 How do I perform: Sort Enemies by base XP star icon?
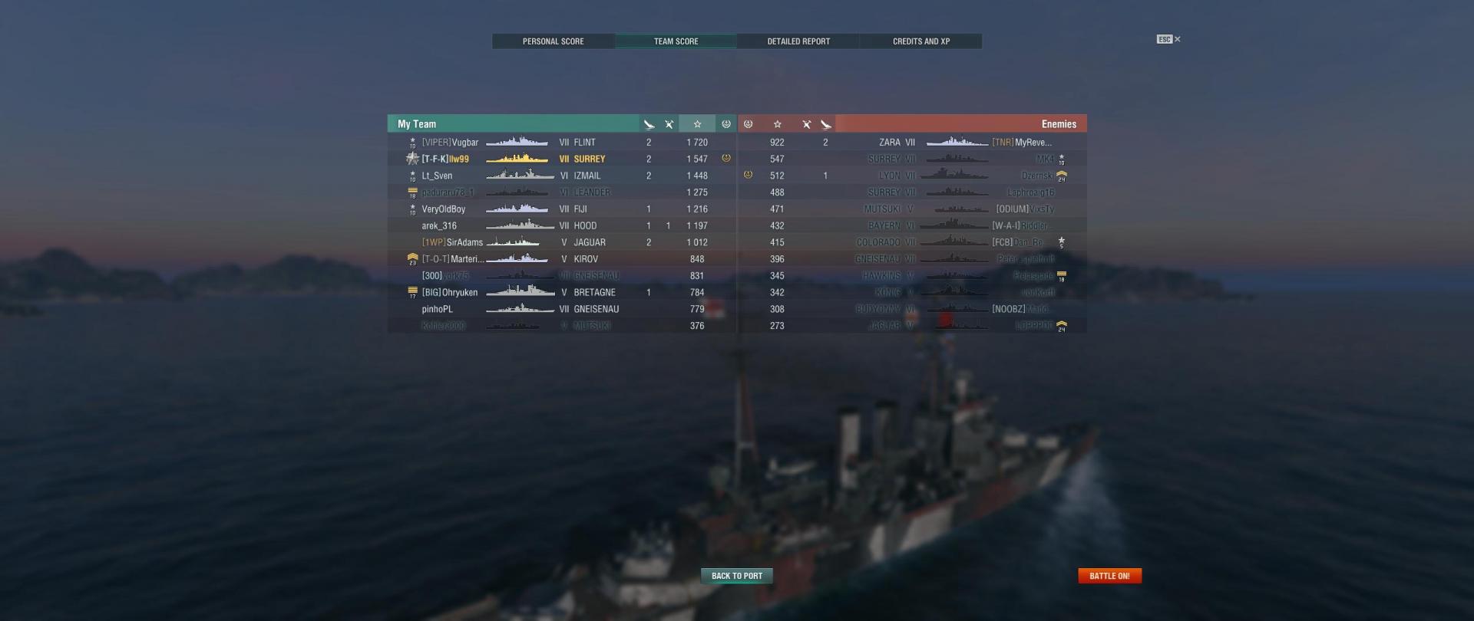pos(777,124)
